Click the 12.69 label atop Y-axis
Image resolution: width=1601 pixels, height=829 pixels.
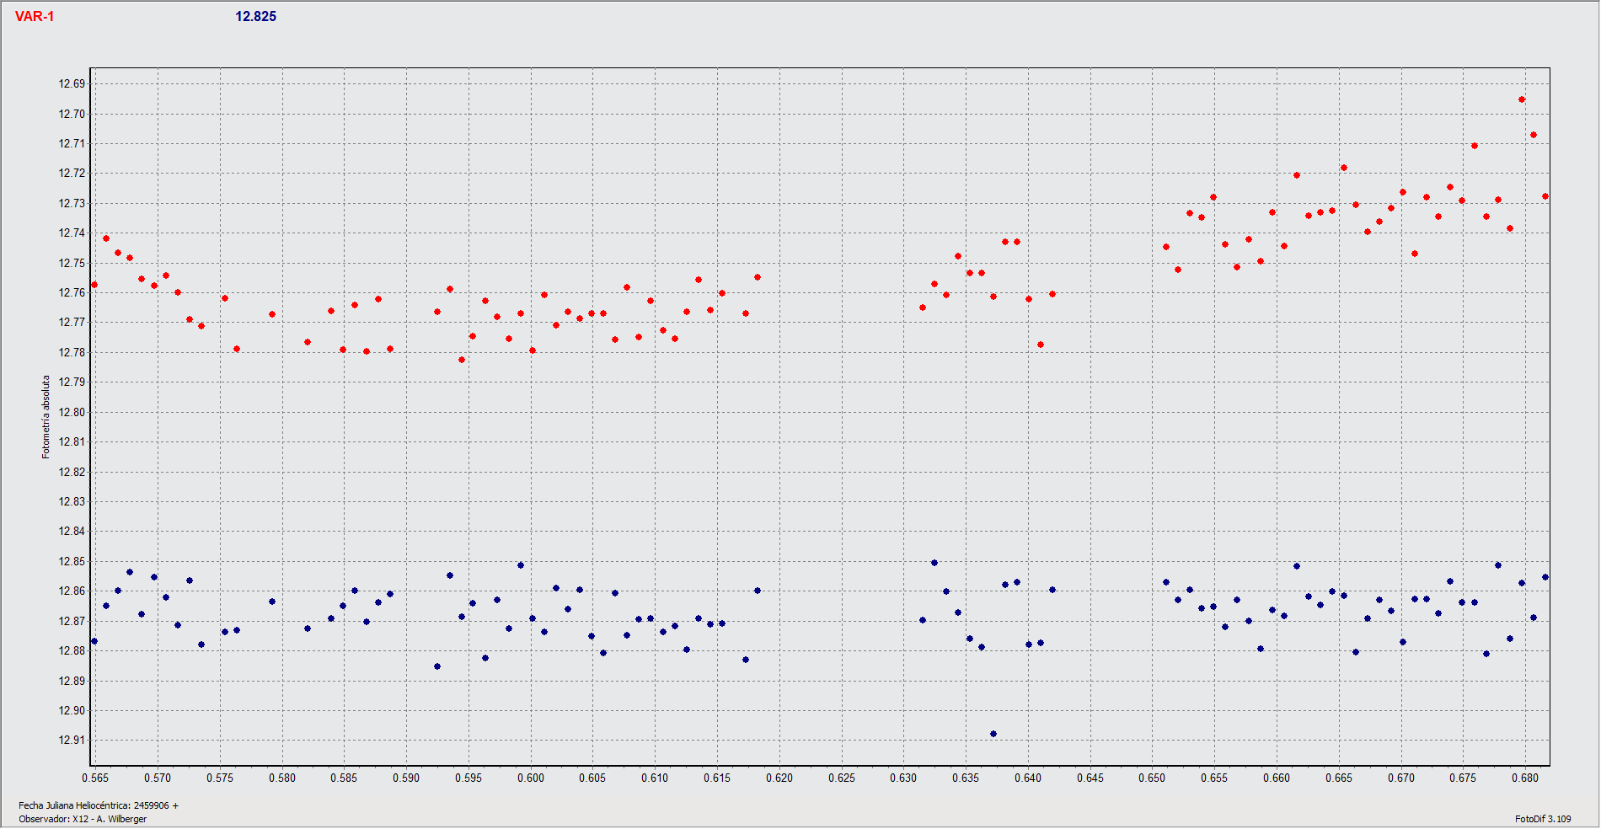[72, 83]
